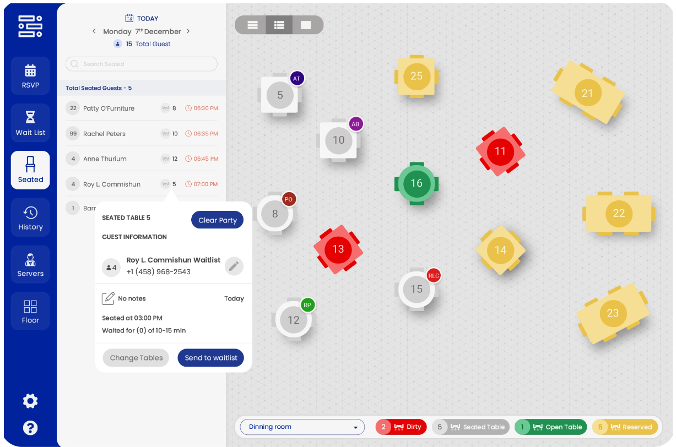Viewport: 676px width, 447px height.
Task: Filter by Reserved tables legend
Action: pyautogui.click(x=625, y=427)
